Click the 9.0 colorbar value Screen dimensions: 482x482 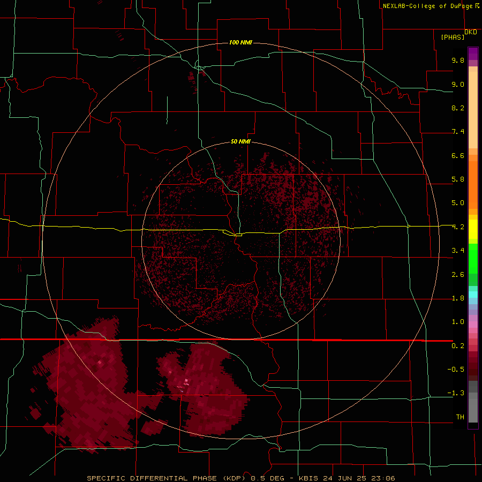pos(458,84)
